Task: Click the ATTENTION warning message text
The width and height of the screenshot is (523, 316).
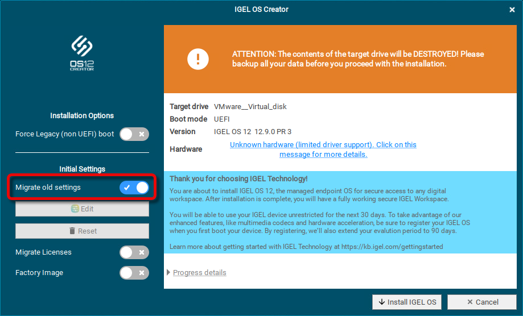Action: (x=358, y=59)
